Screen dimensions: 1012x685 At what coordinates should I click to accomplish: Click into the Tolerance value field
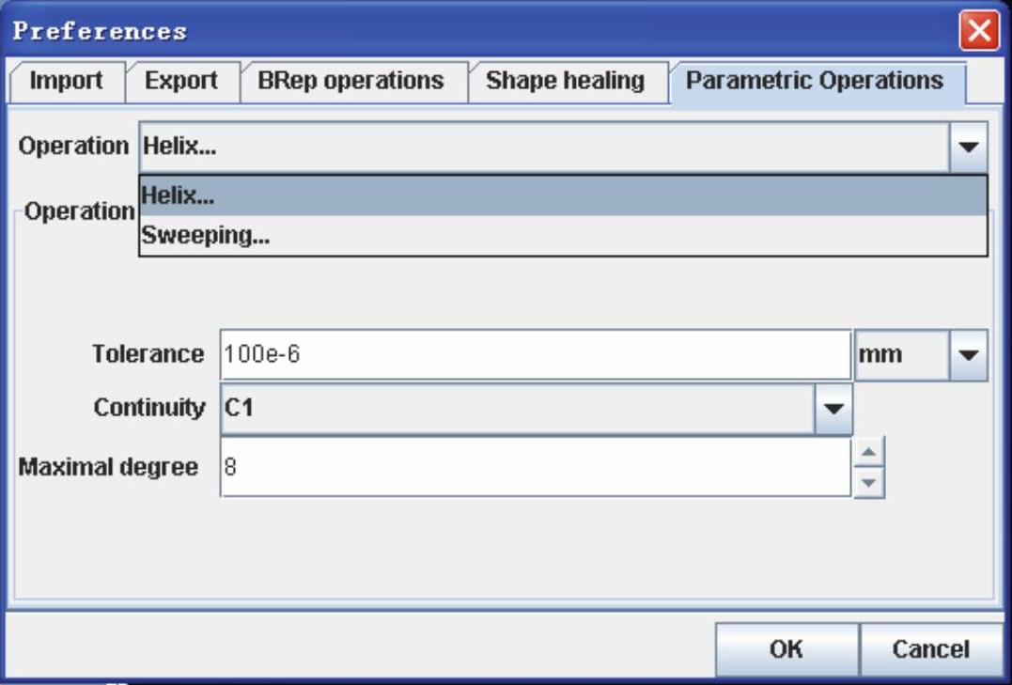point(536,355)
